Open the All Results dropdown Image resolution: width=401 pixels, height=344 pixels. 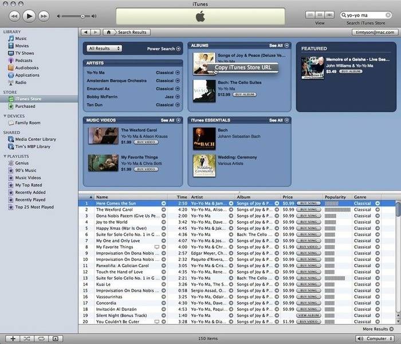click(x=104, y=48)
